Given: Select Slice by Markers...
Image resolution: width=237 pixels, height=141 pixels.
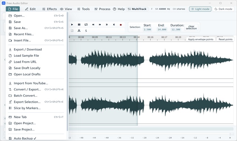Looking at the screenshot, I should [36, 108].
